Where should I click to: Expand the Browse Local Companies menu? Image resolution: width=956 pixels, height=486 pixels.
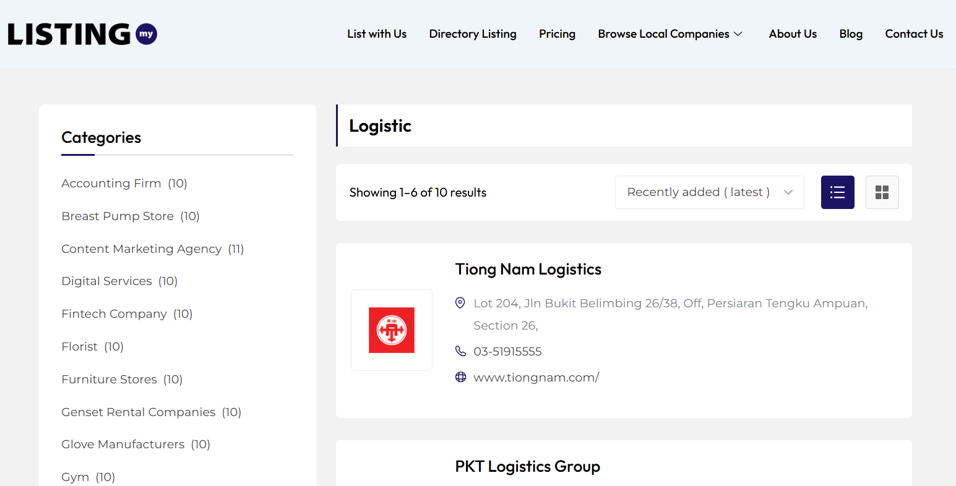670,34
